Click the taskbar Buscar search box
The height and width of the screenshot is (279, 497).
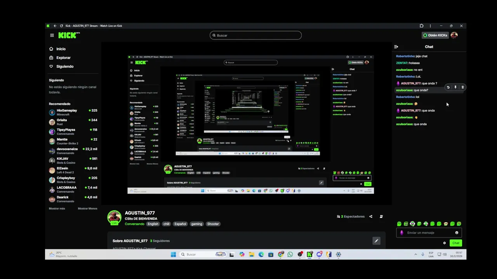203,255
